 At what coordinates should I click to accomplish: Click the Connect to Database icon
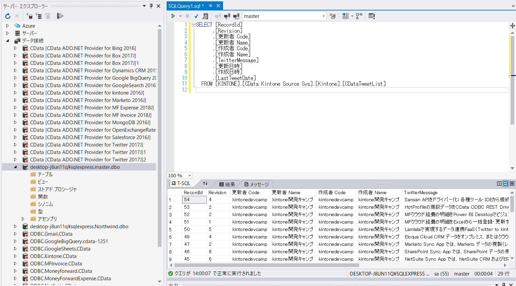coord(30,16)
